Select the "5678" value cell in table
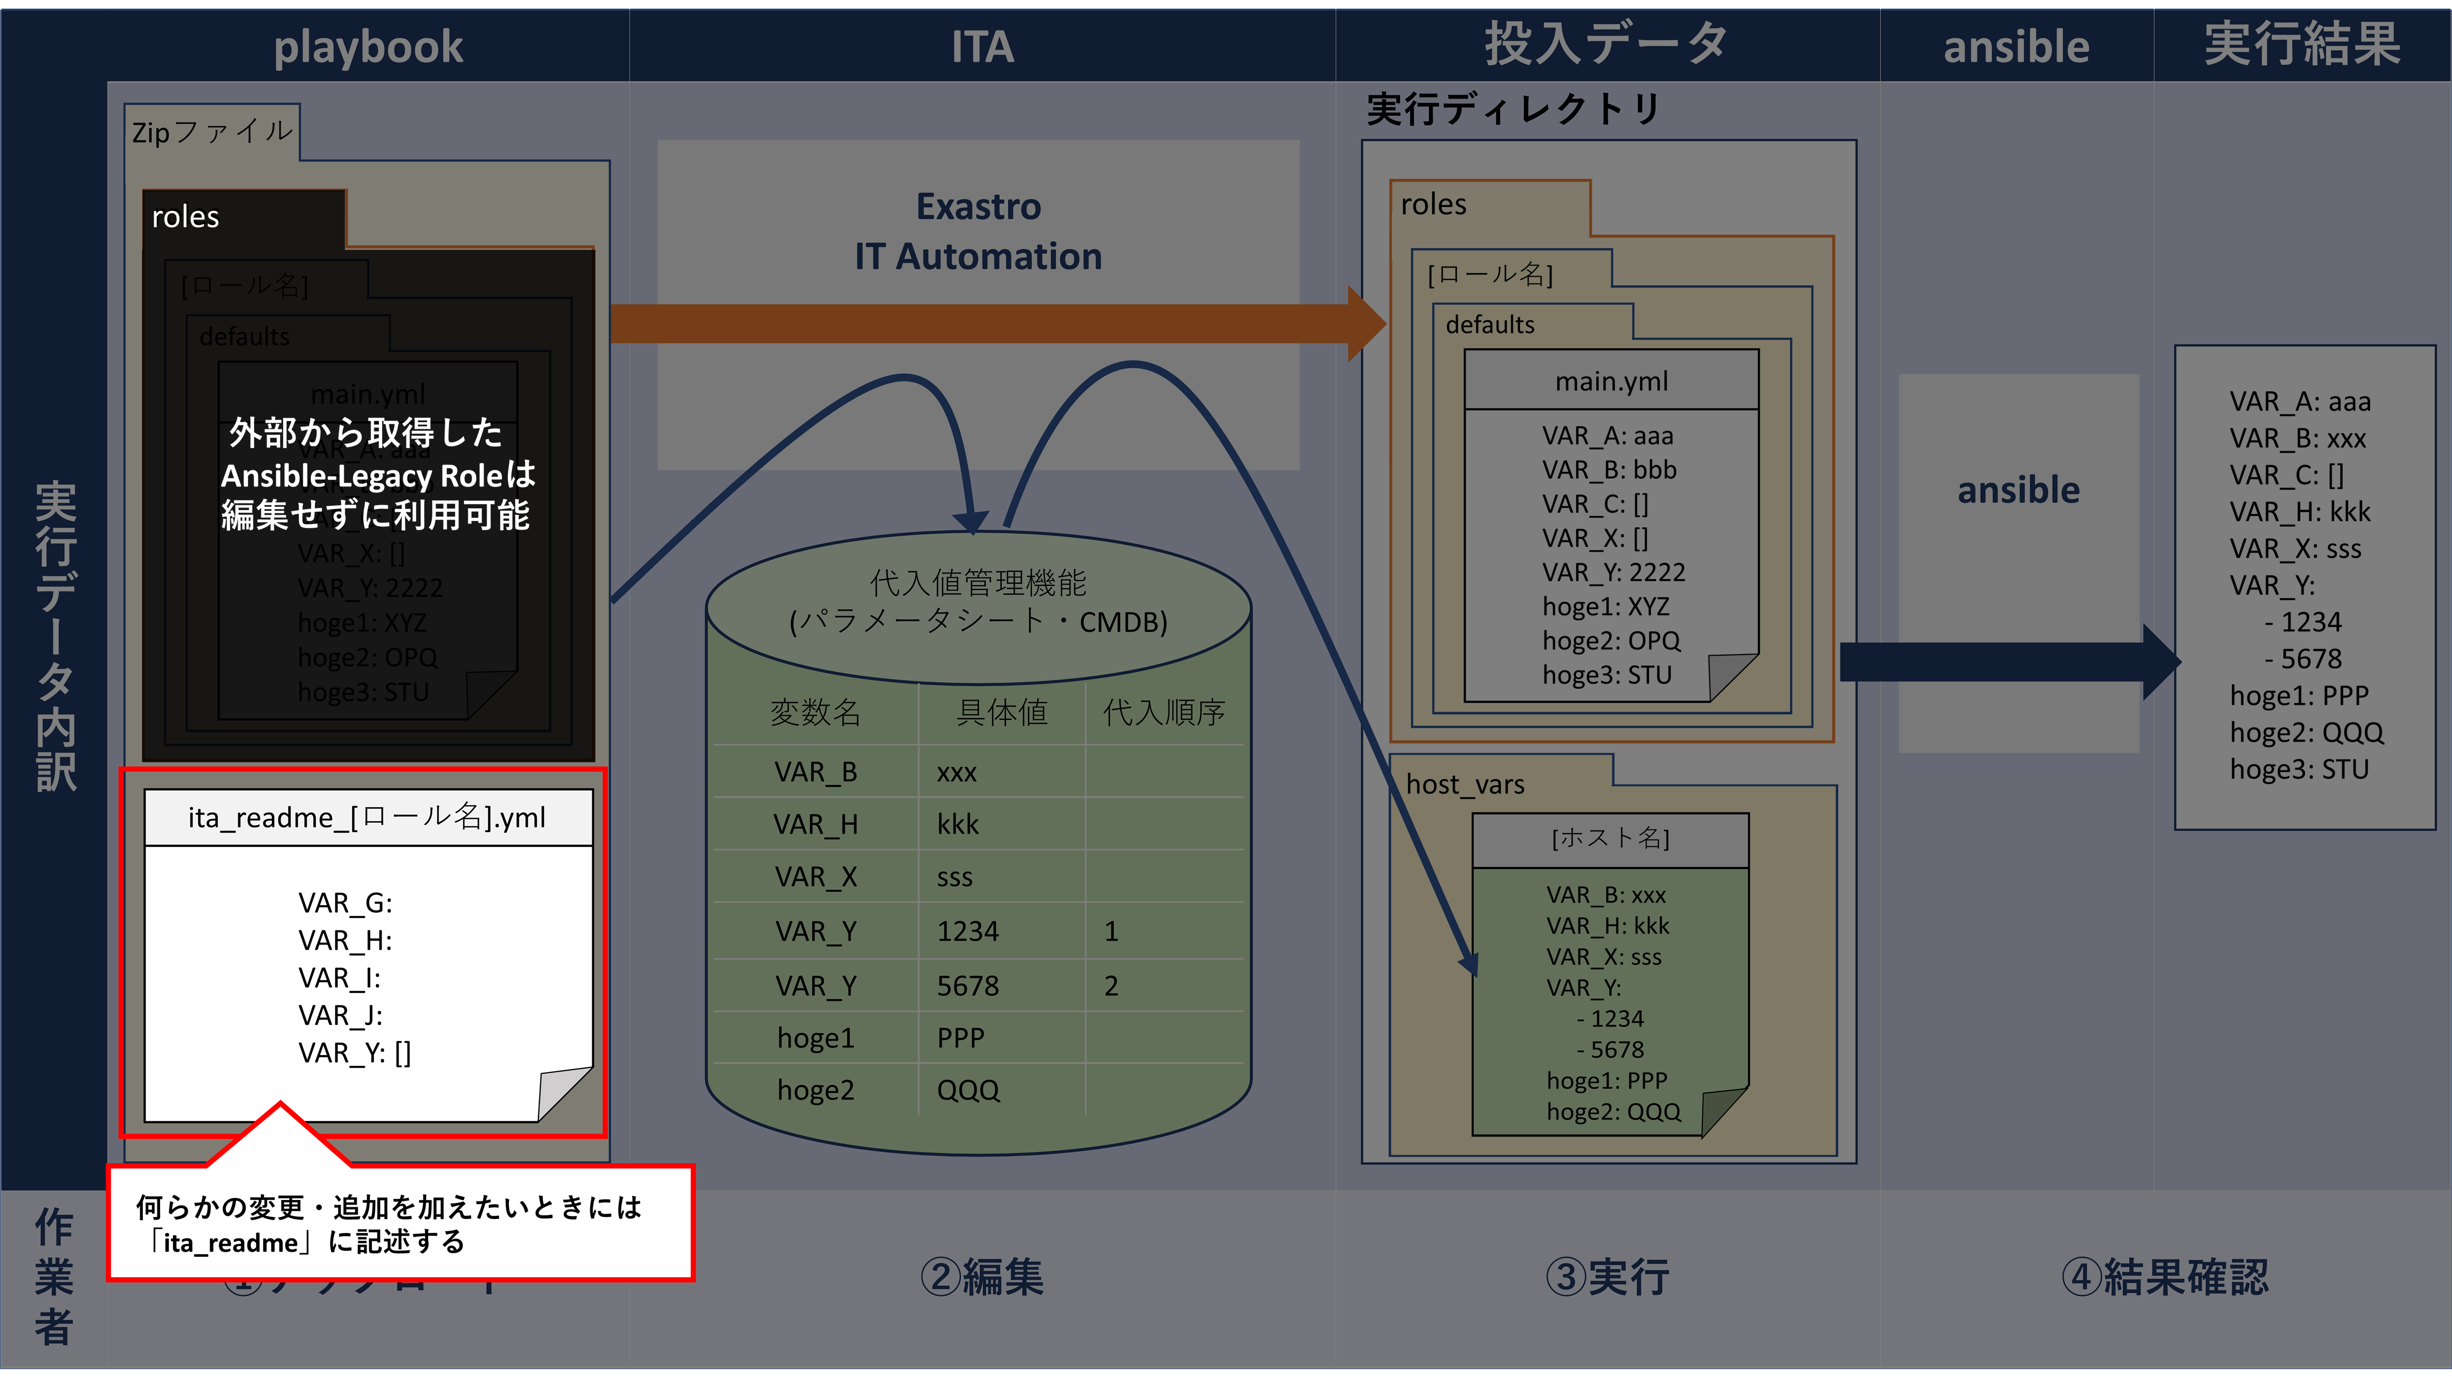This screenshot has height=1379, width=2452. coord(968,985)
